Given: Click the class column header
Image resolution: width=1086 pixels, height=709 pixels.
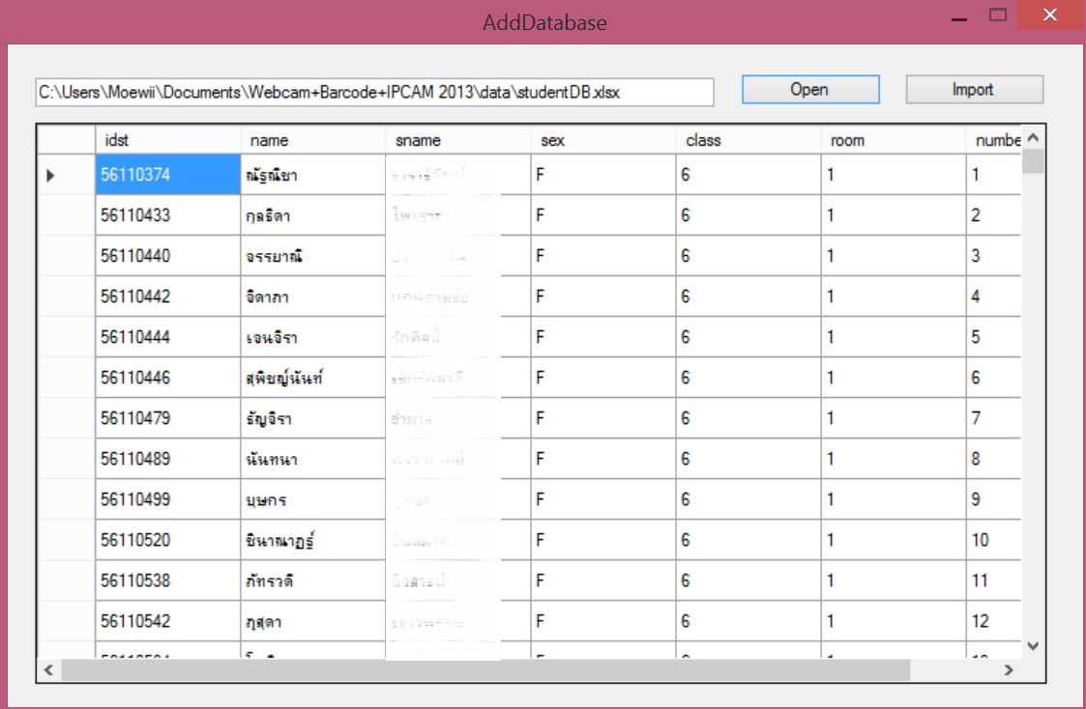Looking at the screenshot, I should pyautogui.click(x=748, y=141).
